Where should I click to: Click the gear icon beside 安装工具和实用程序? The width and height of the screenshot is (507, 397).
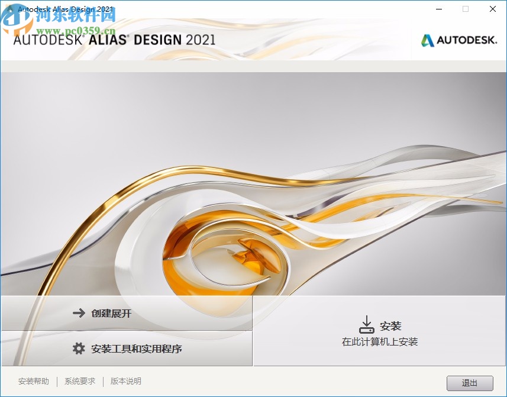77,348
